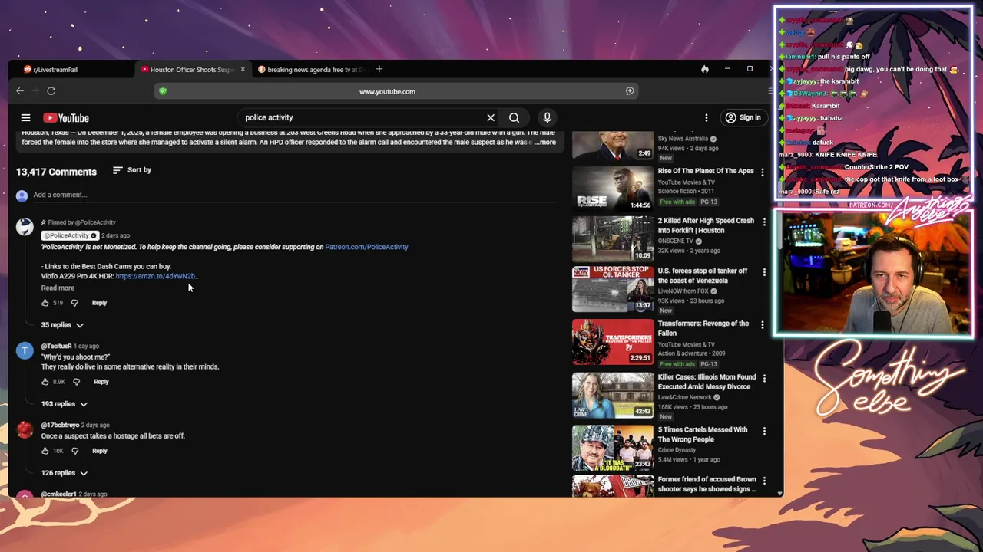Image resolution: width=983 pixels, height=552 pixels.
Task: Switch to breaking news agenda tab
Action: tap(311, 70)
